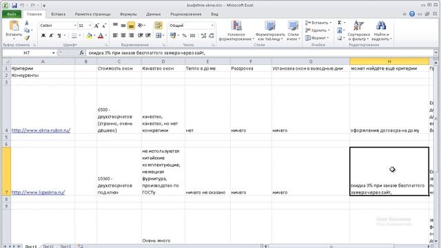This screenshot has width=441, height=248.
Task: Open Сортировка и фильтр
Action: pyautogui.click(x=358, y=31)
